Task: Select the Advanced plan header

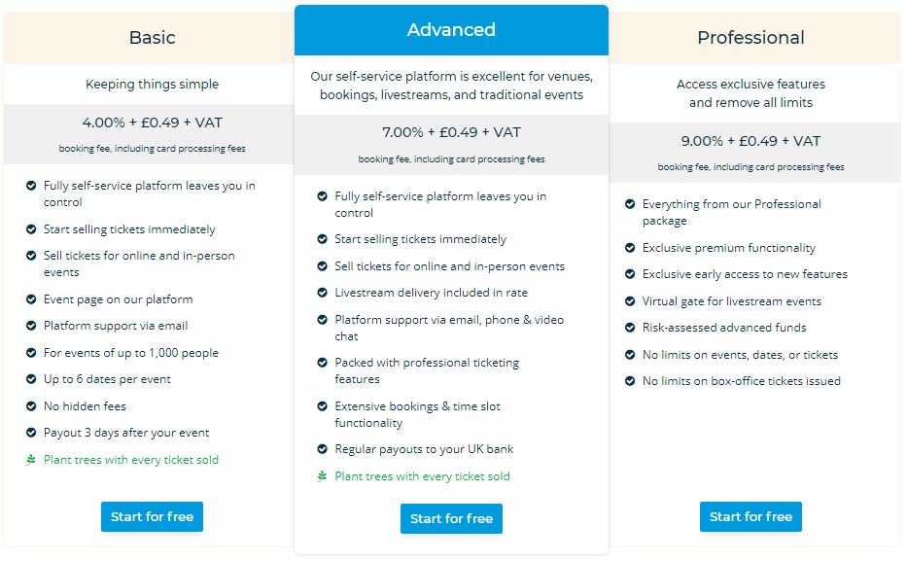Action: 451,30
